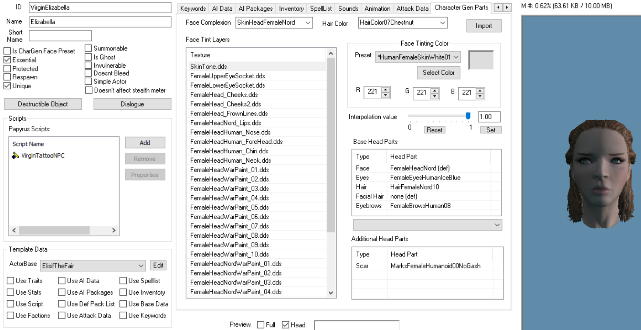The image size is (641, 330).
Task: Open the Sounds tab
Action: point(348,8)
